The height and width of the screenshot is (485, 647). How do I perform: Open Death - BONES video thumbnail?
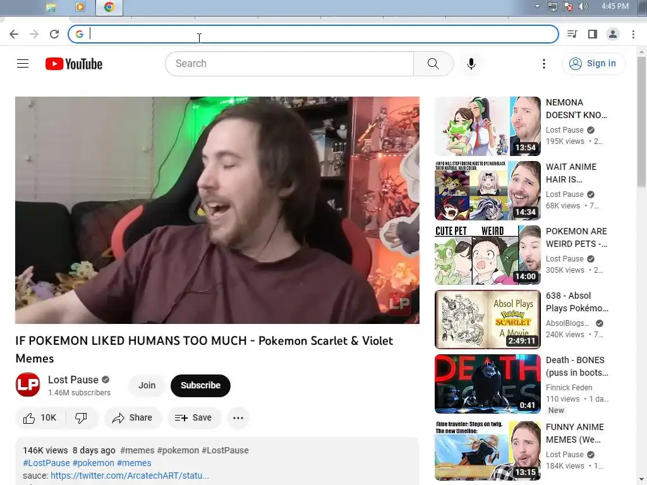tap(488, 383)
